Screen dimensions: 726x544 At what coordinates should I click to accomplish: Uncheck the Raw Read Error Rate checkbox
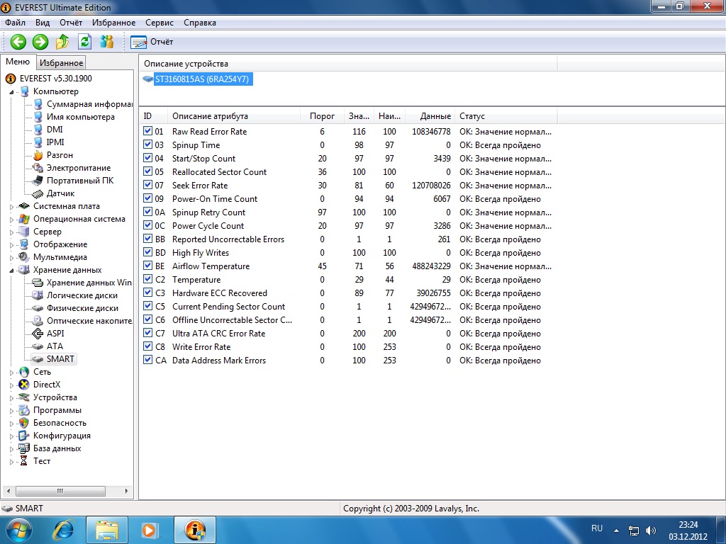pyautogui.click(x=147, y=131)
